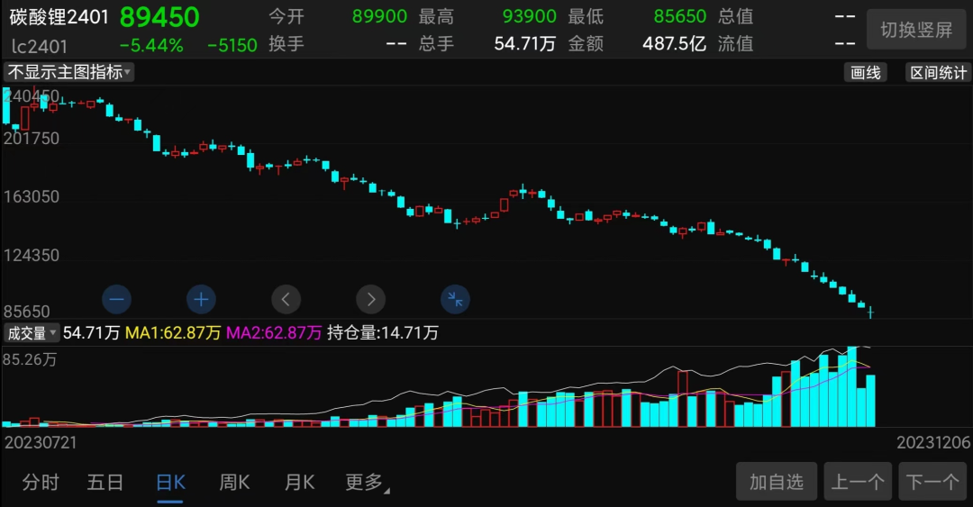Screen dimensions: 973x507
Task: Click 持仓量:14.71万 open interest value
Action: pos(383,333)
